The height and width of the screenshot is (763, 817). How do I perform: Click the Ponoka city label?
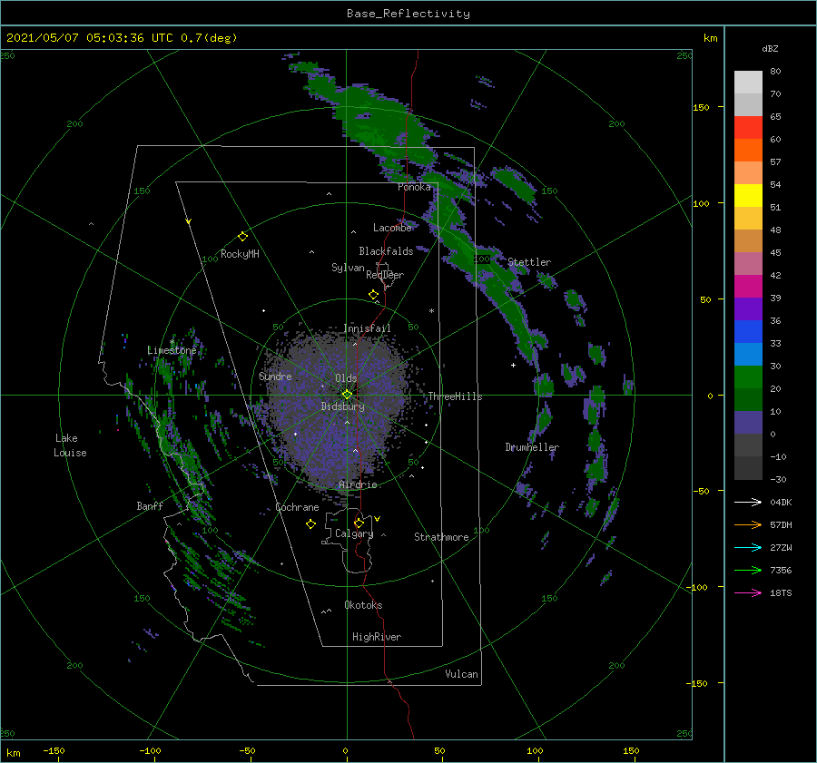(x=414, y=187)
